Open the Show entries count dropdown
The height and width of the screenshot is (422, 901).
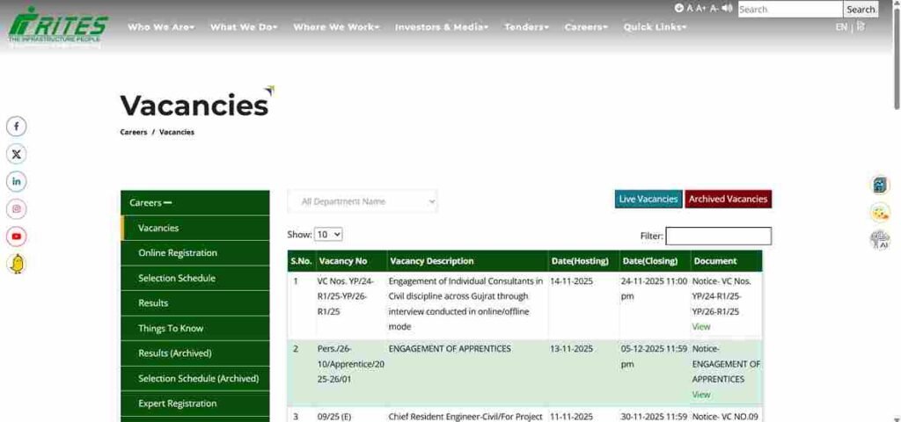(x=328, y=234)
